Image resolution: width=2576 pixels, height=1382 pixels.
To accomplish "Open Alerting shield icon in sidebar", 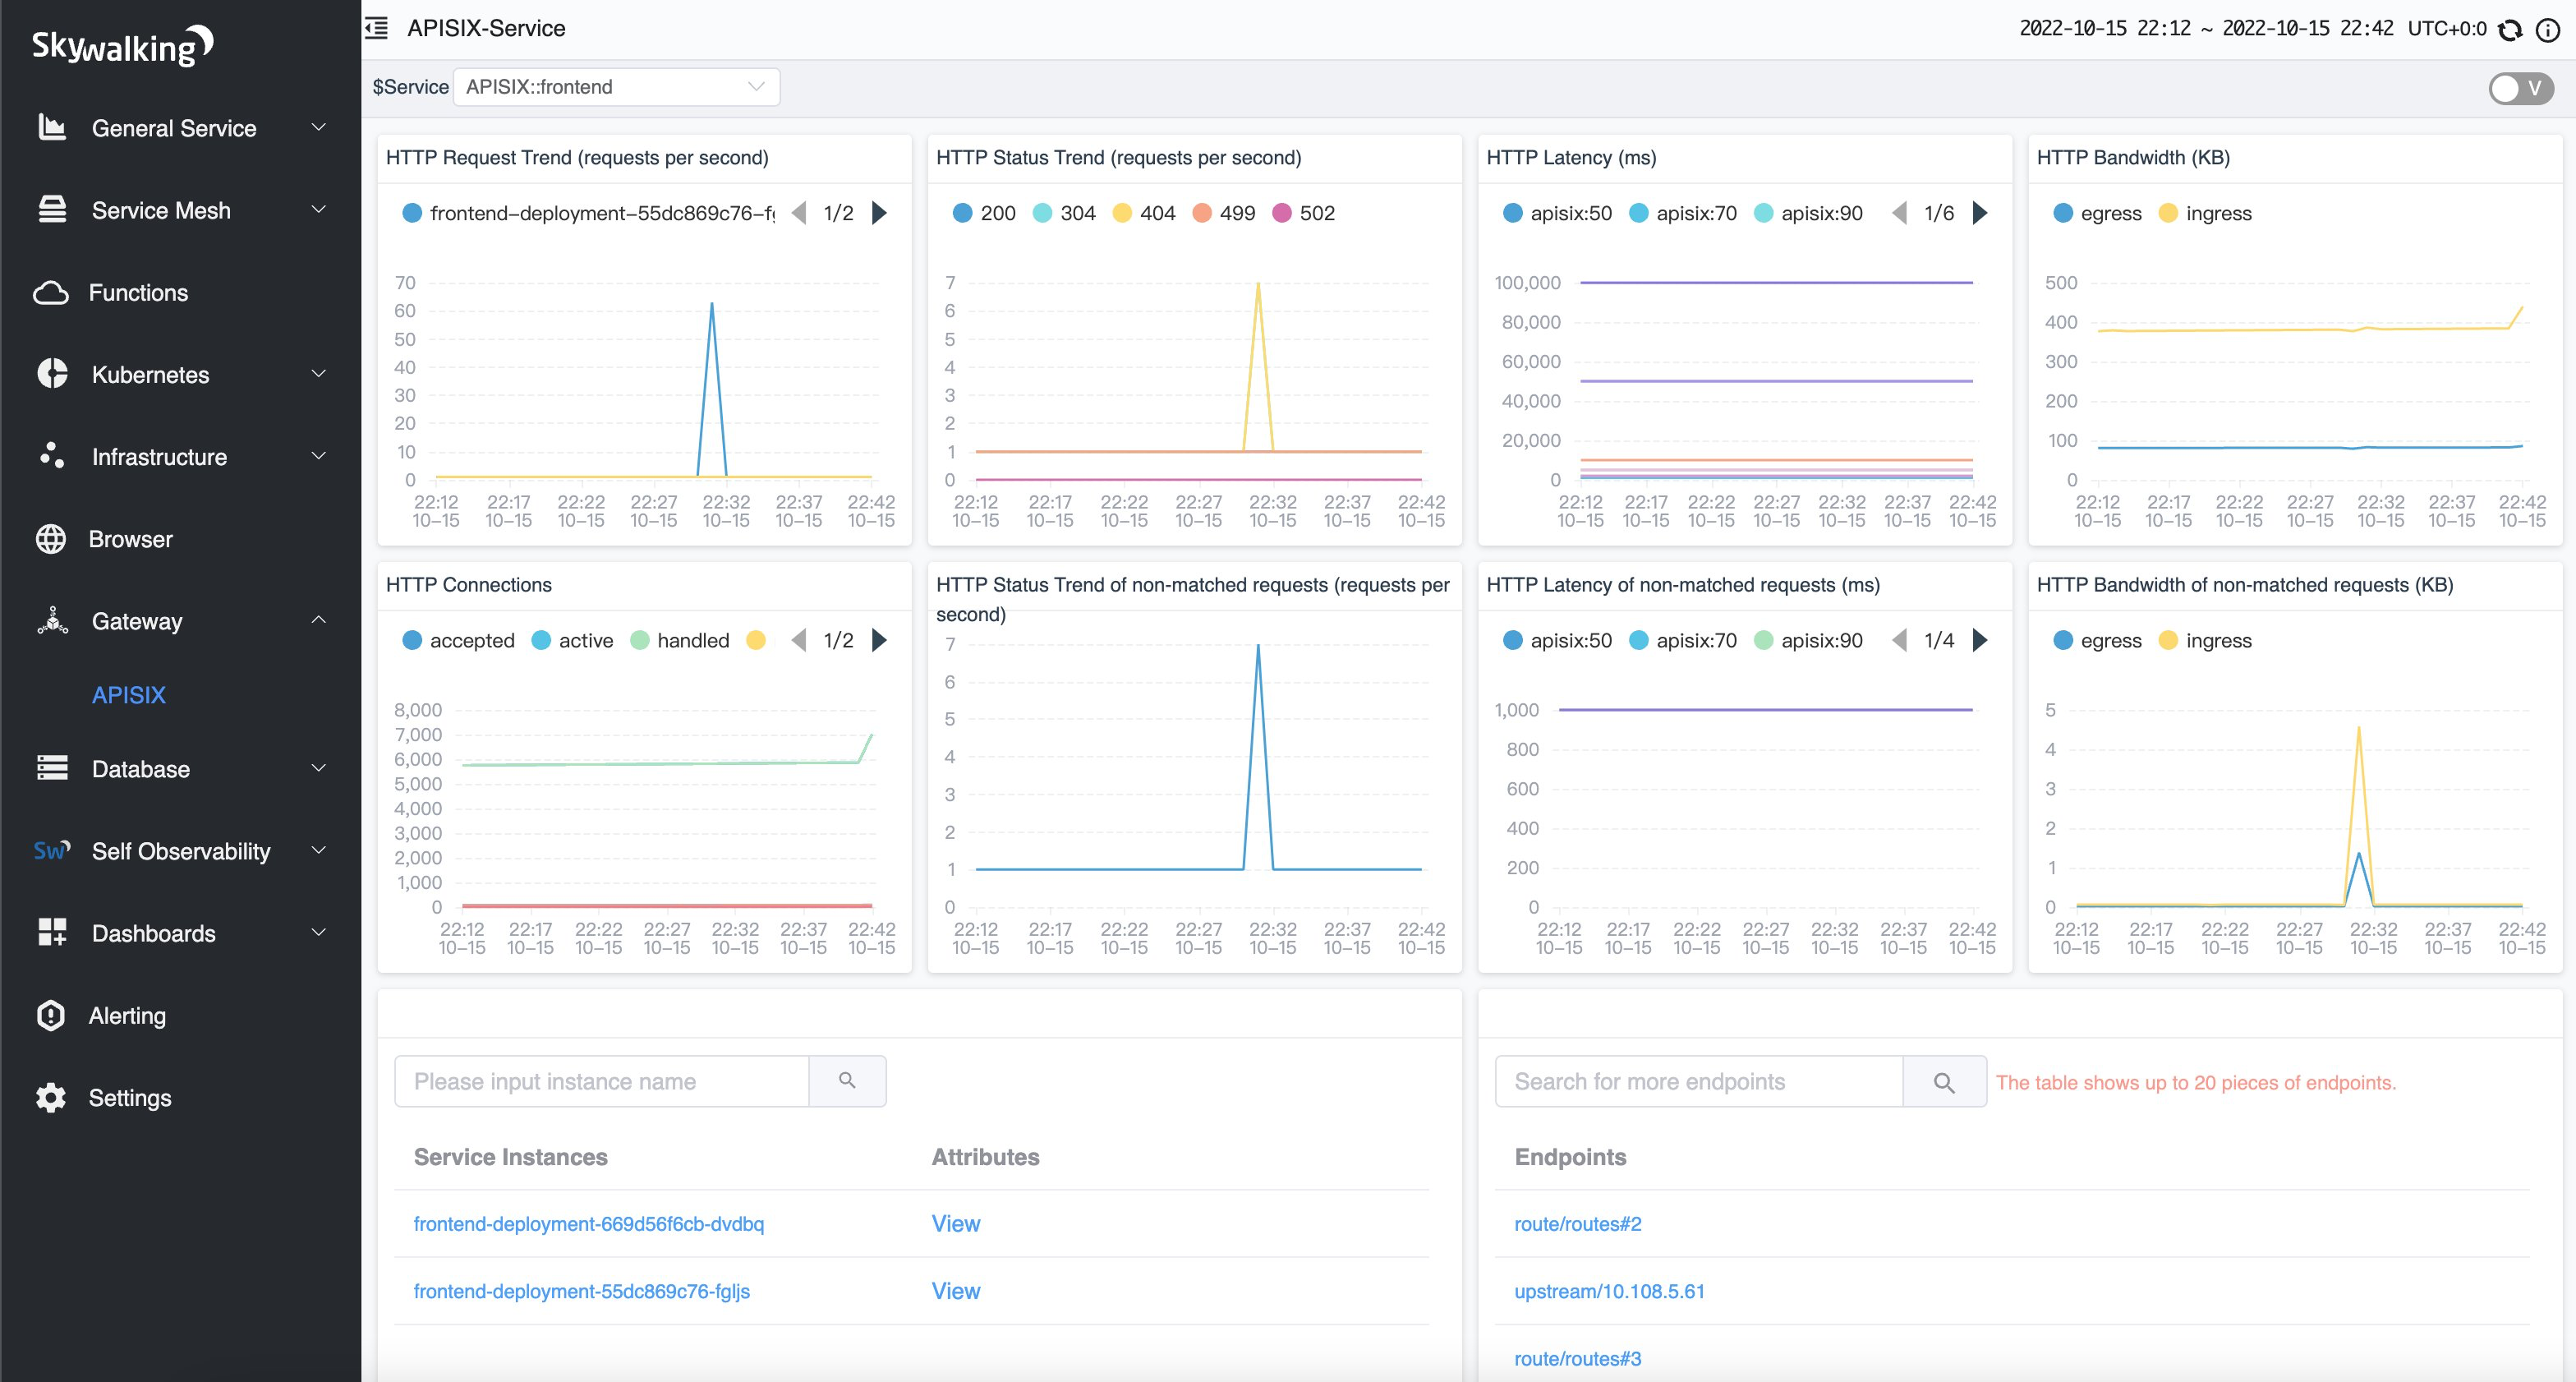I will [51, 1015].
